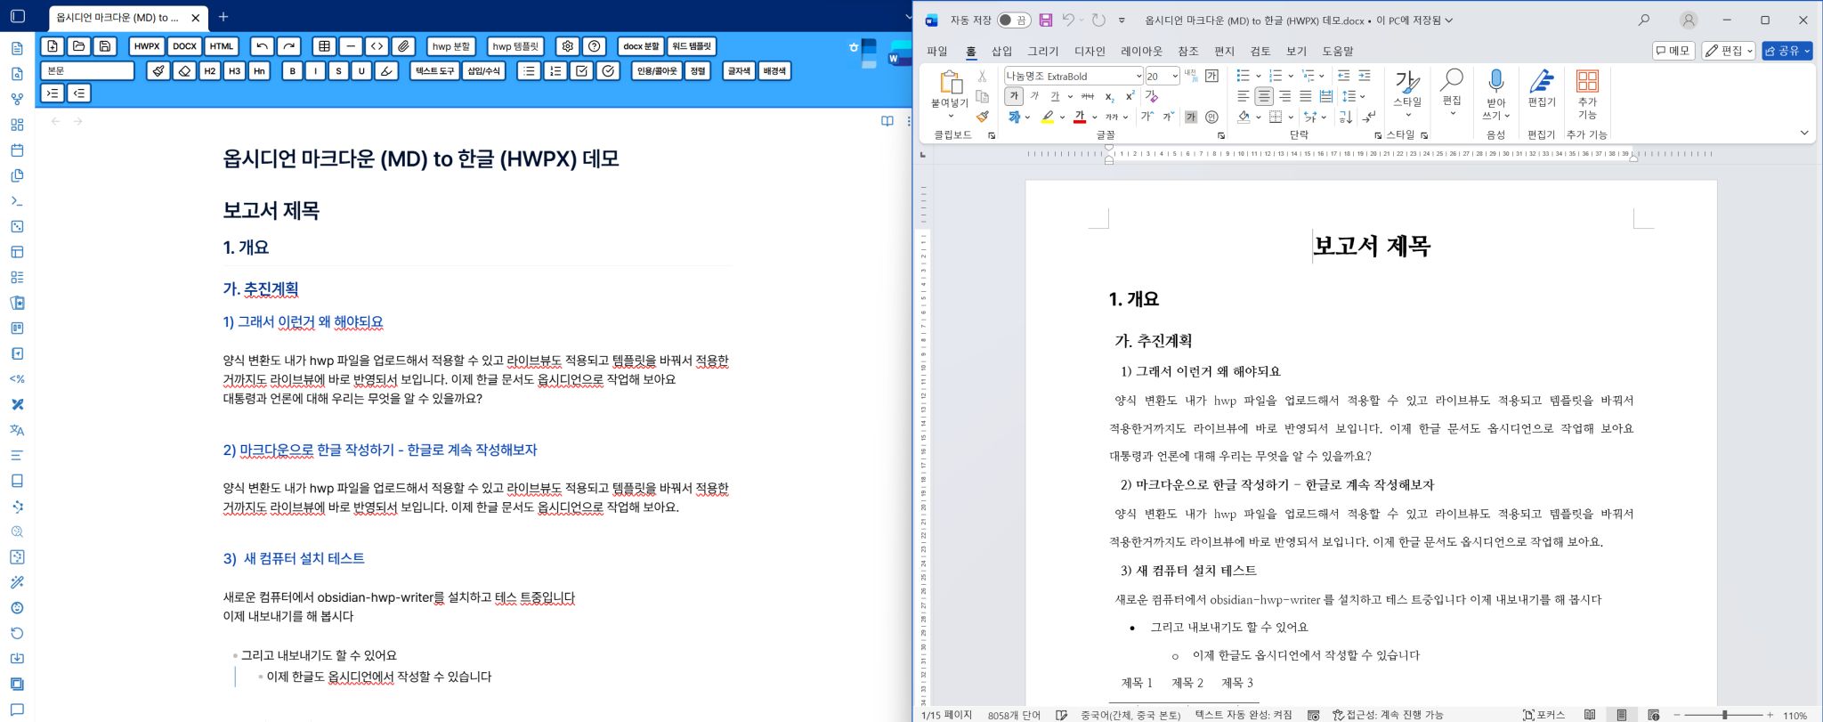This screenshot has height=722, width=1823.
Task: Open Word's 삽입 tab
Action: coord(1001,52)
